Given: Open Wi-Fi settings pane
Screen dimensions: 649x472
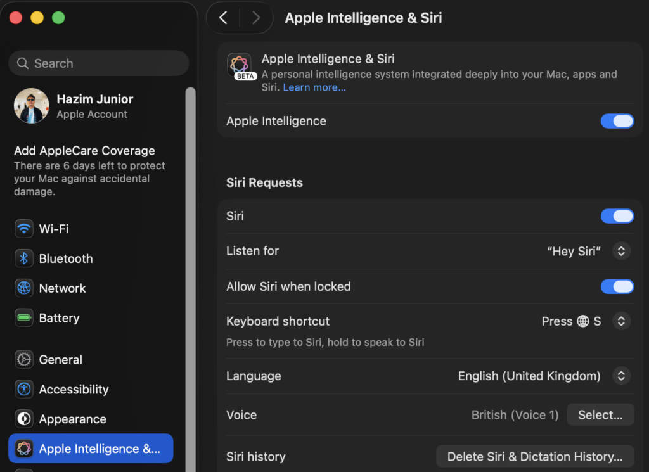Looking at the screenshot, I should tap(91, 228).
